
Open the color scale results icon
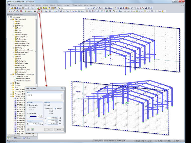click(x=163, y=11)
